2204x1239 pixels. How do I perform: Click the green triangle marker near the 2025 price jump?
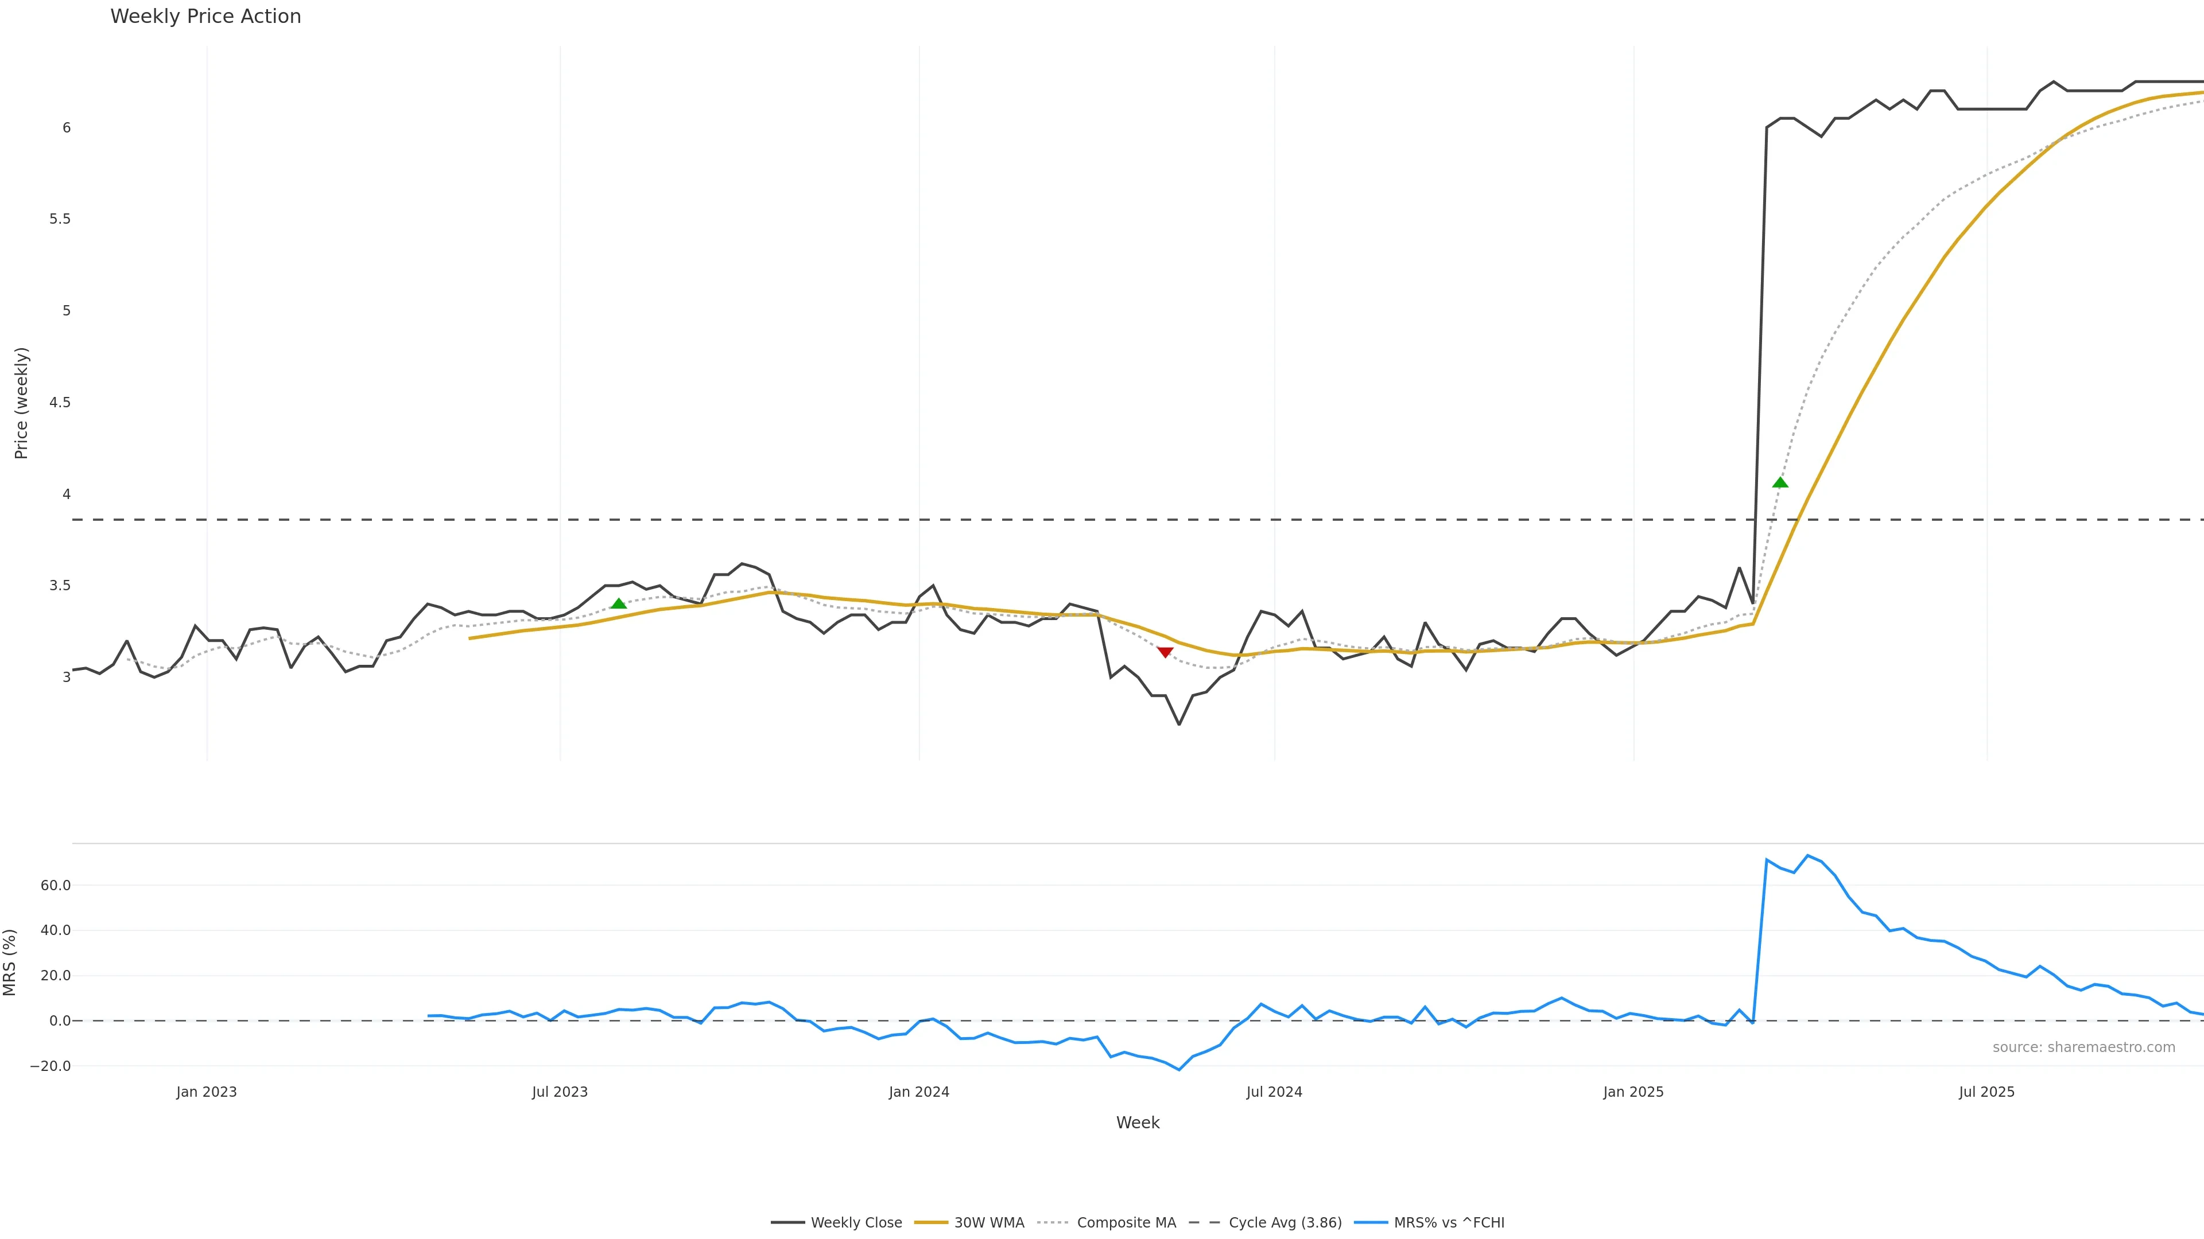tap(1780, 482)
